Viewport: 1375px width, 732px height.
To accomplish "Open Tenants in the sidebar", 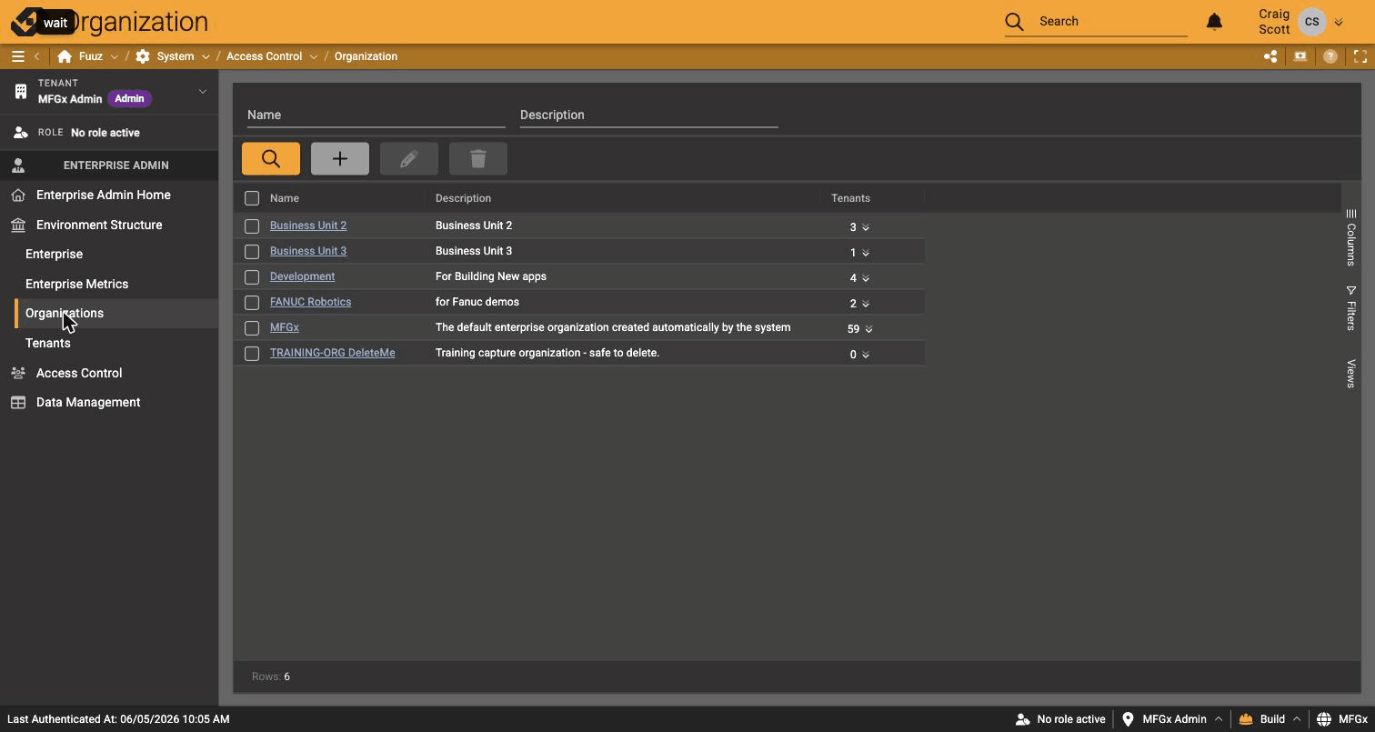I will click(48, 343).
